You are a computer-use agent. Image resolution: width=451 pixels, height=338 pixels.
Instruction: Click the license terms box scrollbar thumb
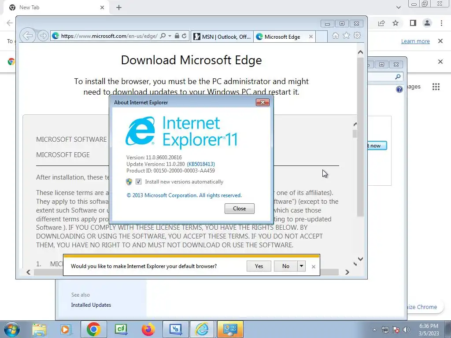355,134
